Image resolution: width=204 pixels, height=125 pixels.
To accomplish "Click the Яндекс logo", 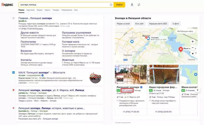I will click(7, 4).
